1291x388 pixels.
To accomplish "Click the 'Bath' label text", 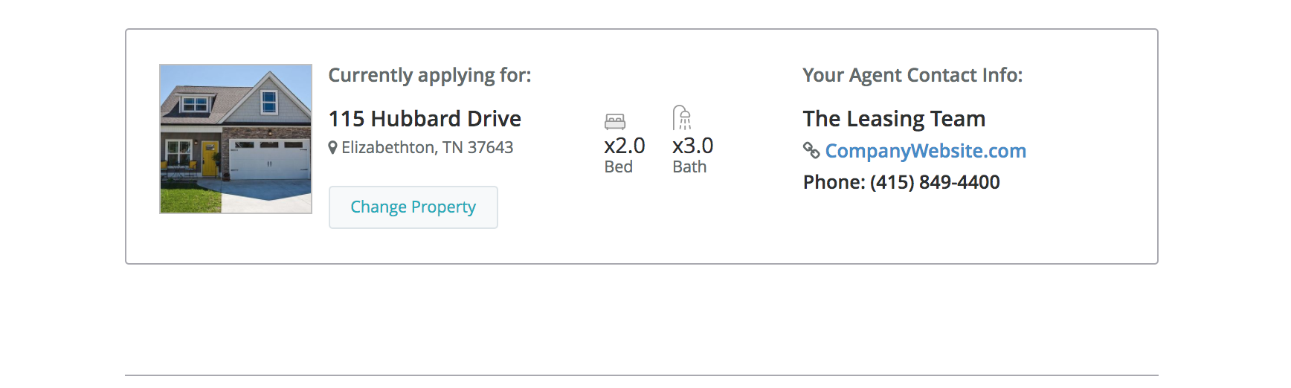I will click(689, 167).
